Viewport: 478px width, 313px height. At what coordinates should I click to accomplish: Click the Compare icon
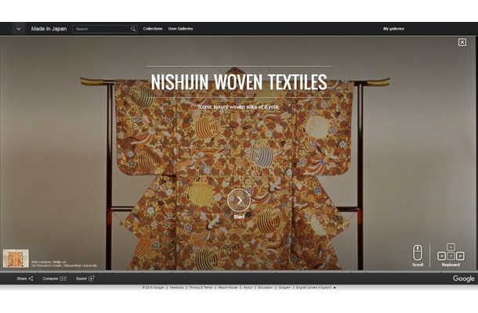[x=63, y=279]
